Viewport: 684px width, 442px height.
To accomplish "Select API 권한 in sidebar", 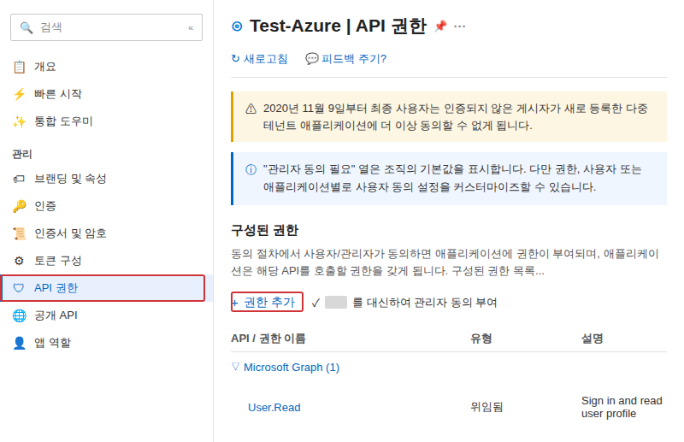I will pos(103,288).
